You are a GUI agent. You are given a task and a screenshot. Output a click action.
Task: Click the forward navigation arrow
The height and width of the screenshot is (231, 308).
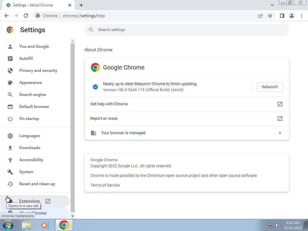point(16,16)
